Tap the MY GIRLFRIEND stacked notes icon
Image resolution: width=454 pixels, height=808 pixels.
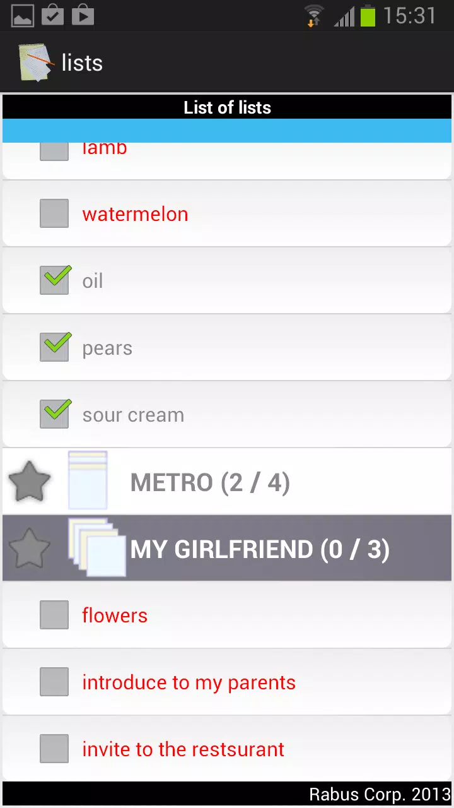[97, 547]
